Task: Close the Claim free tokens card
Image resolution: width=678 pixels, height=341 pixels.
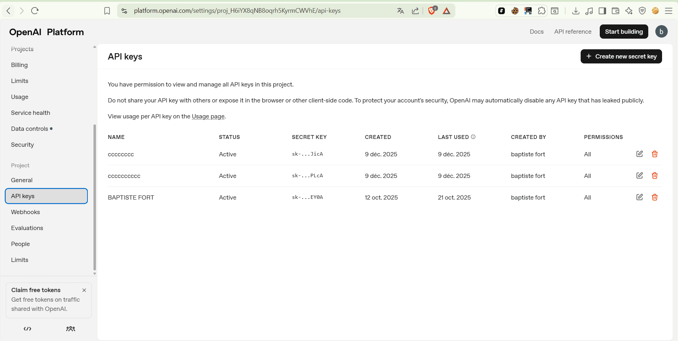Action: coord(84,290)
